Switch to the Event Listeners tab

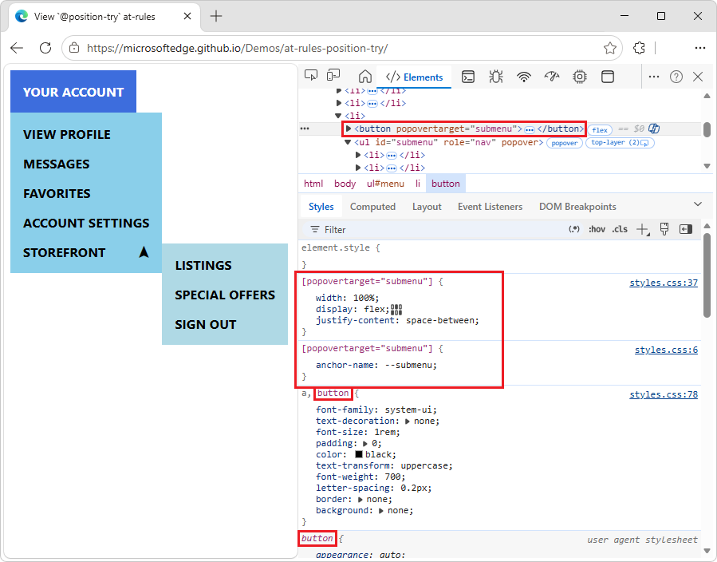click(490, 207)
